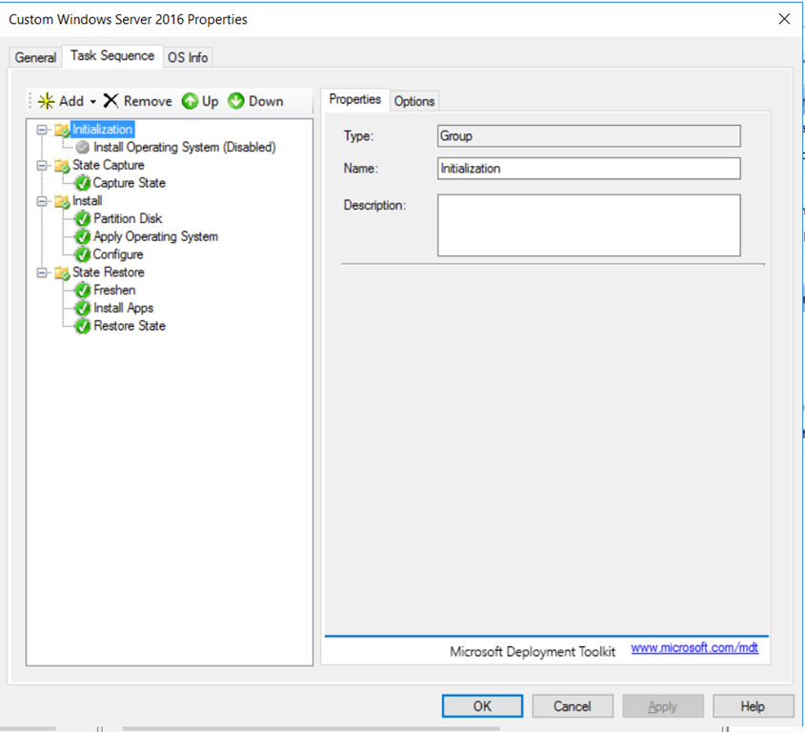
Task: Collapse the State Capture group
Action: 42,166
